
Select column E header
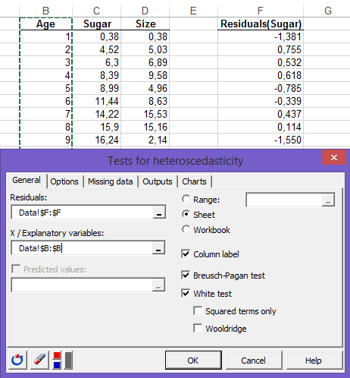coord(193,11)
